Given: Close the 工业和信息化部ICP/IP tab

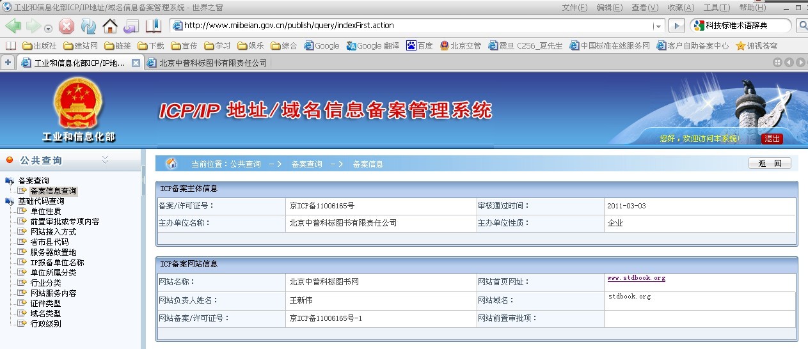Looking at the screenshot, I should click(136, 63).
